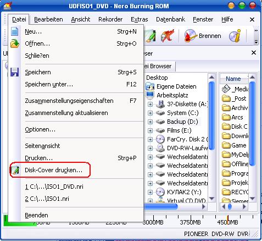Click the cover designer toolbar icon

150,36
